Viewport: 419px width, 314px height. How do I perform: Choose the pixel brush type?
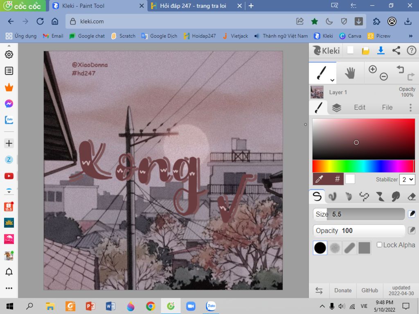(x=364, y=197)
